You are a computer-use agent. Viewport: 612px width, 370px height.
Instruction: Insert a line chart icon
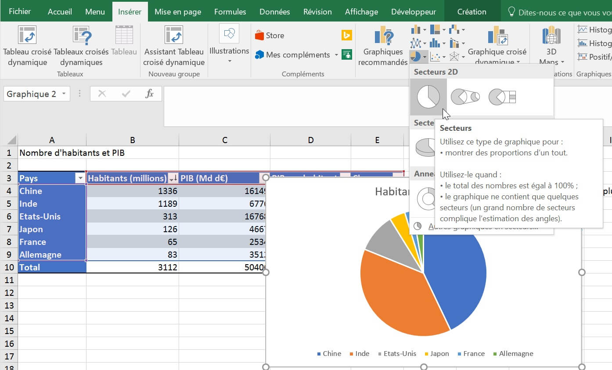[x=415, y=43]
